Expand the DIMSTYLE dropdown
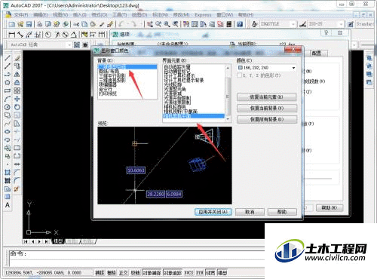The width and height of the screenshot is (377, 279). tap(293, 24)
